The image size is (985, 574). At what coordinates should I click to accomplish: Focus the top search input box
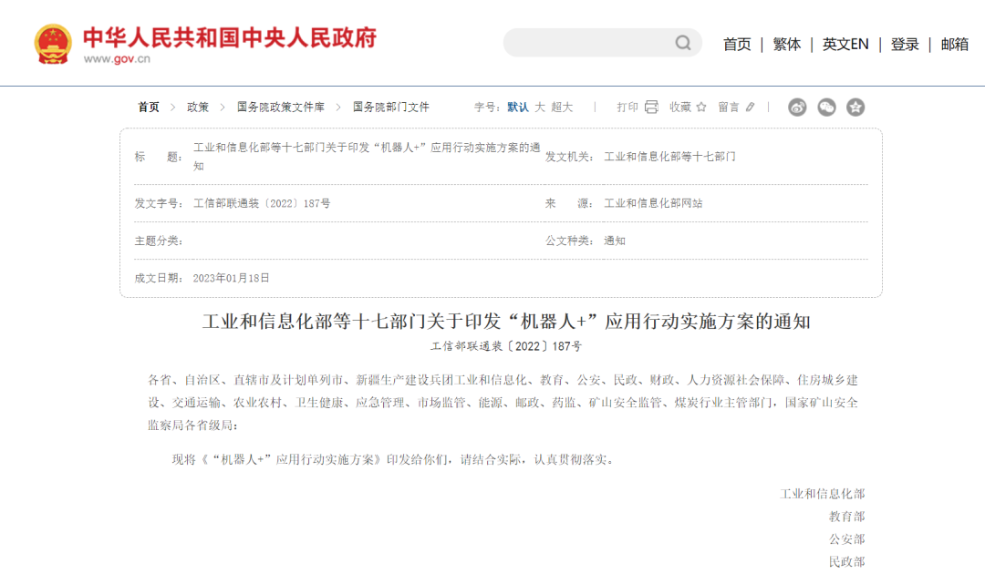[x=588, y=43]
